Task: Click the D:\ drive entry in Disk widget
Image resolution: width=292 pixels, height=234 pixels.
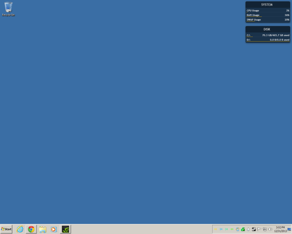Action: tap(267, 40)
